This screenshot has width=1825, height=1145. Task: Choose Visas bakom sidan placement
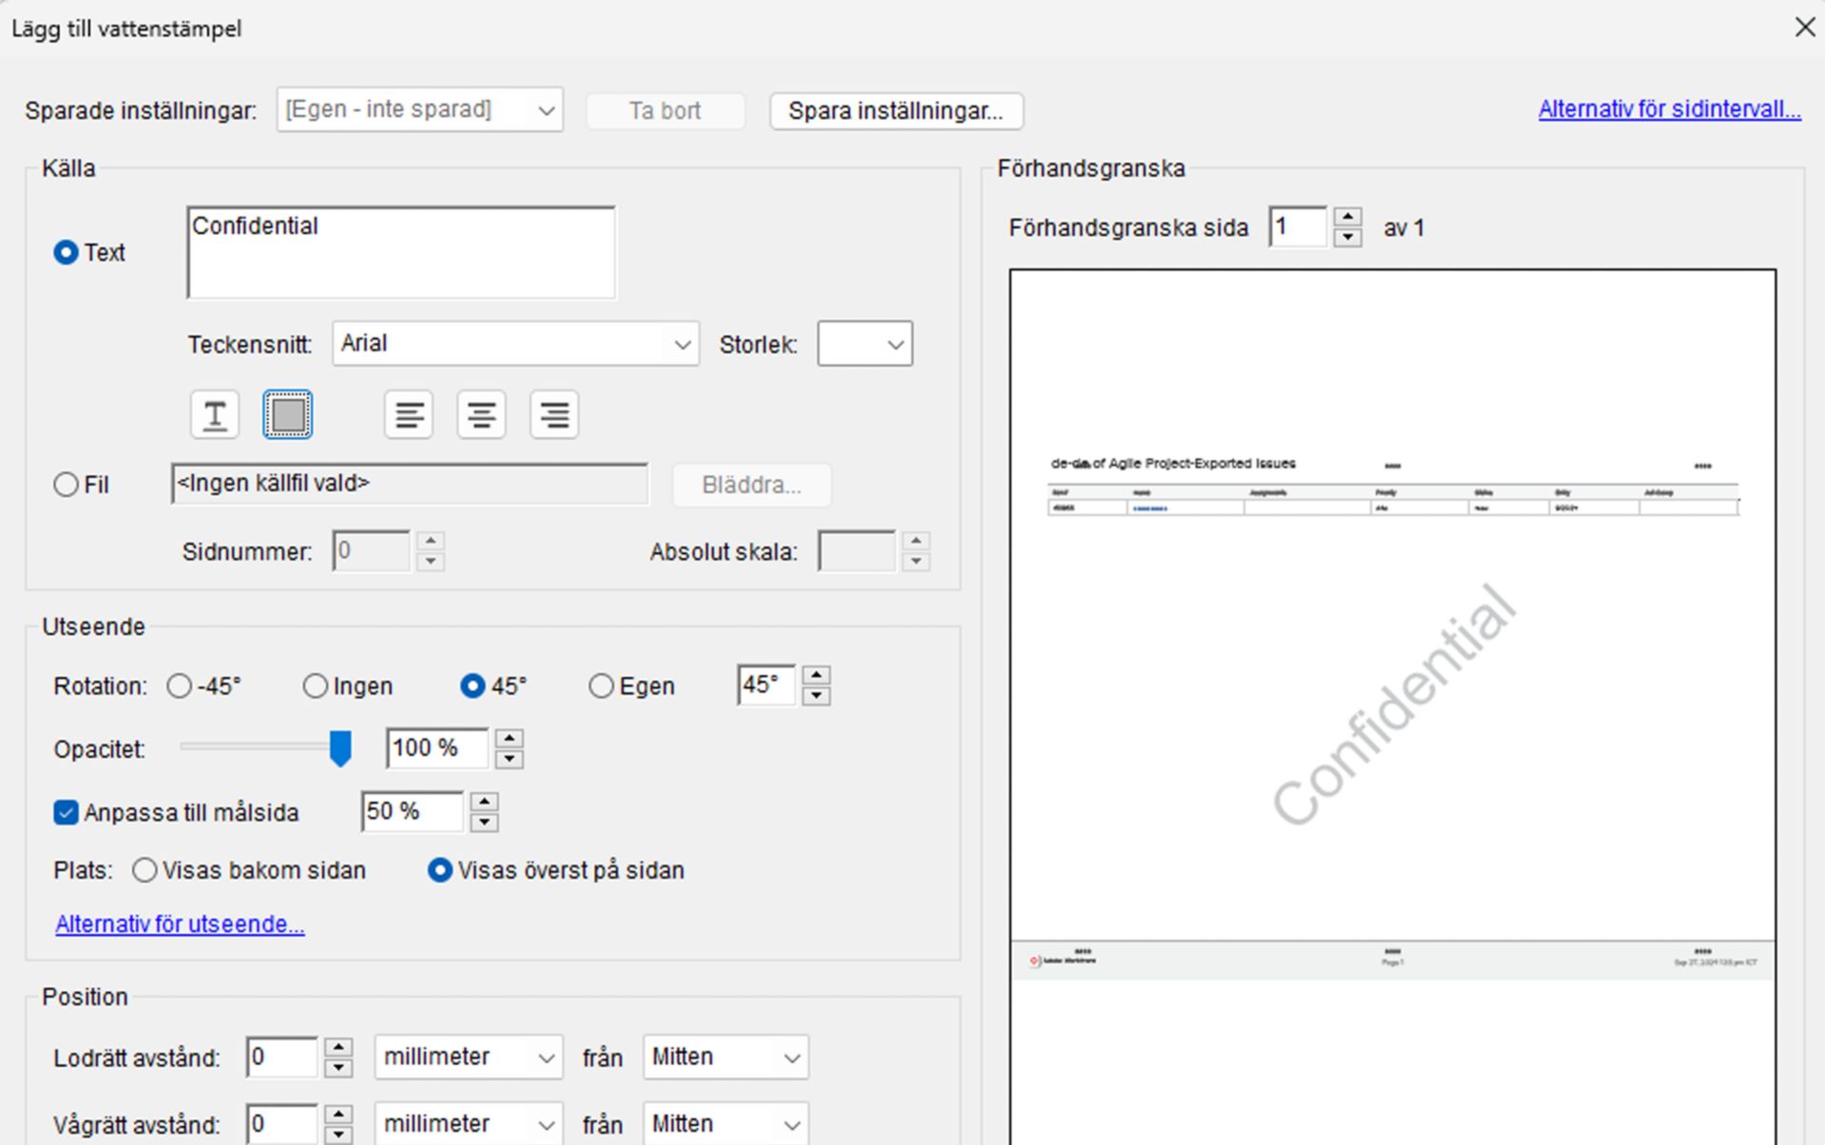pyautogui.click(x=144, y=870)
